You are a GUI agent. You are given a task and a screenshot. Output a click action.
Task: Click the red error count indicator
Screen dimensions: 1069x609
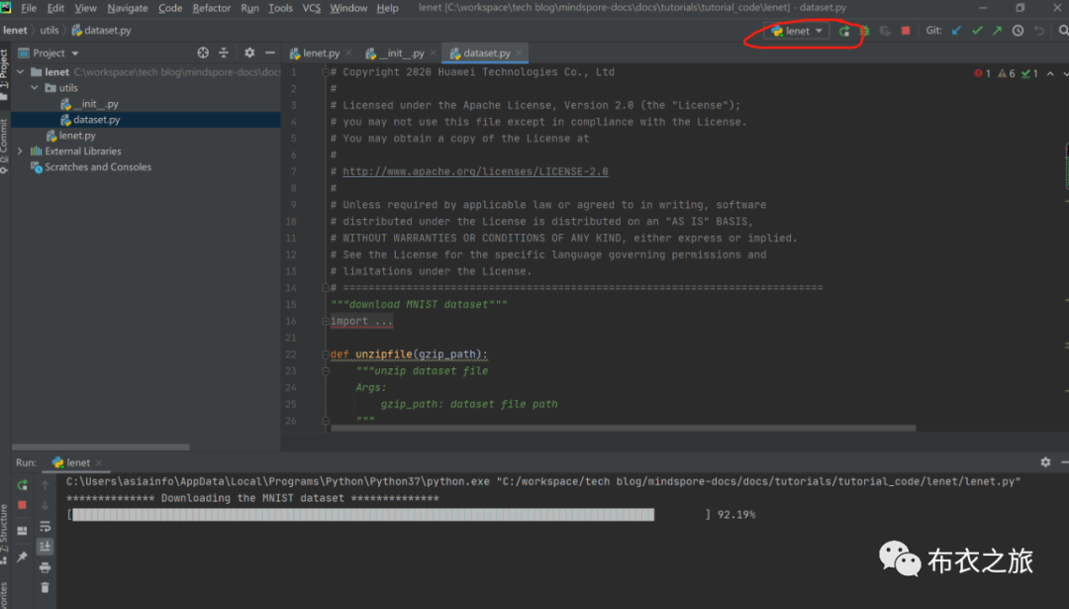click(x=983, y=73)
